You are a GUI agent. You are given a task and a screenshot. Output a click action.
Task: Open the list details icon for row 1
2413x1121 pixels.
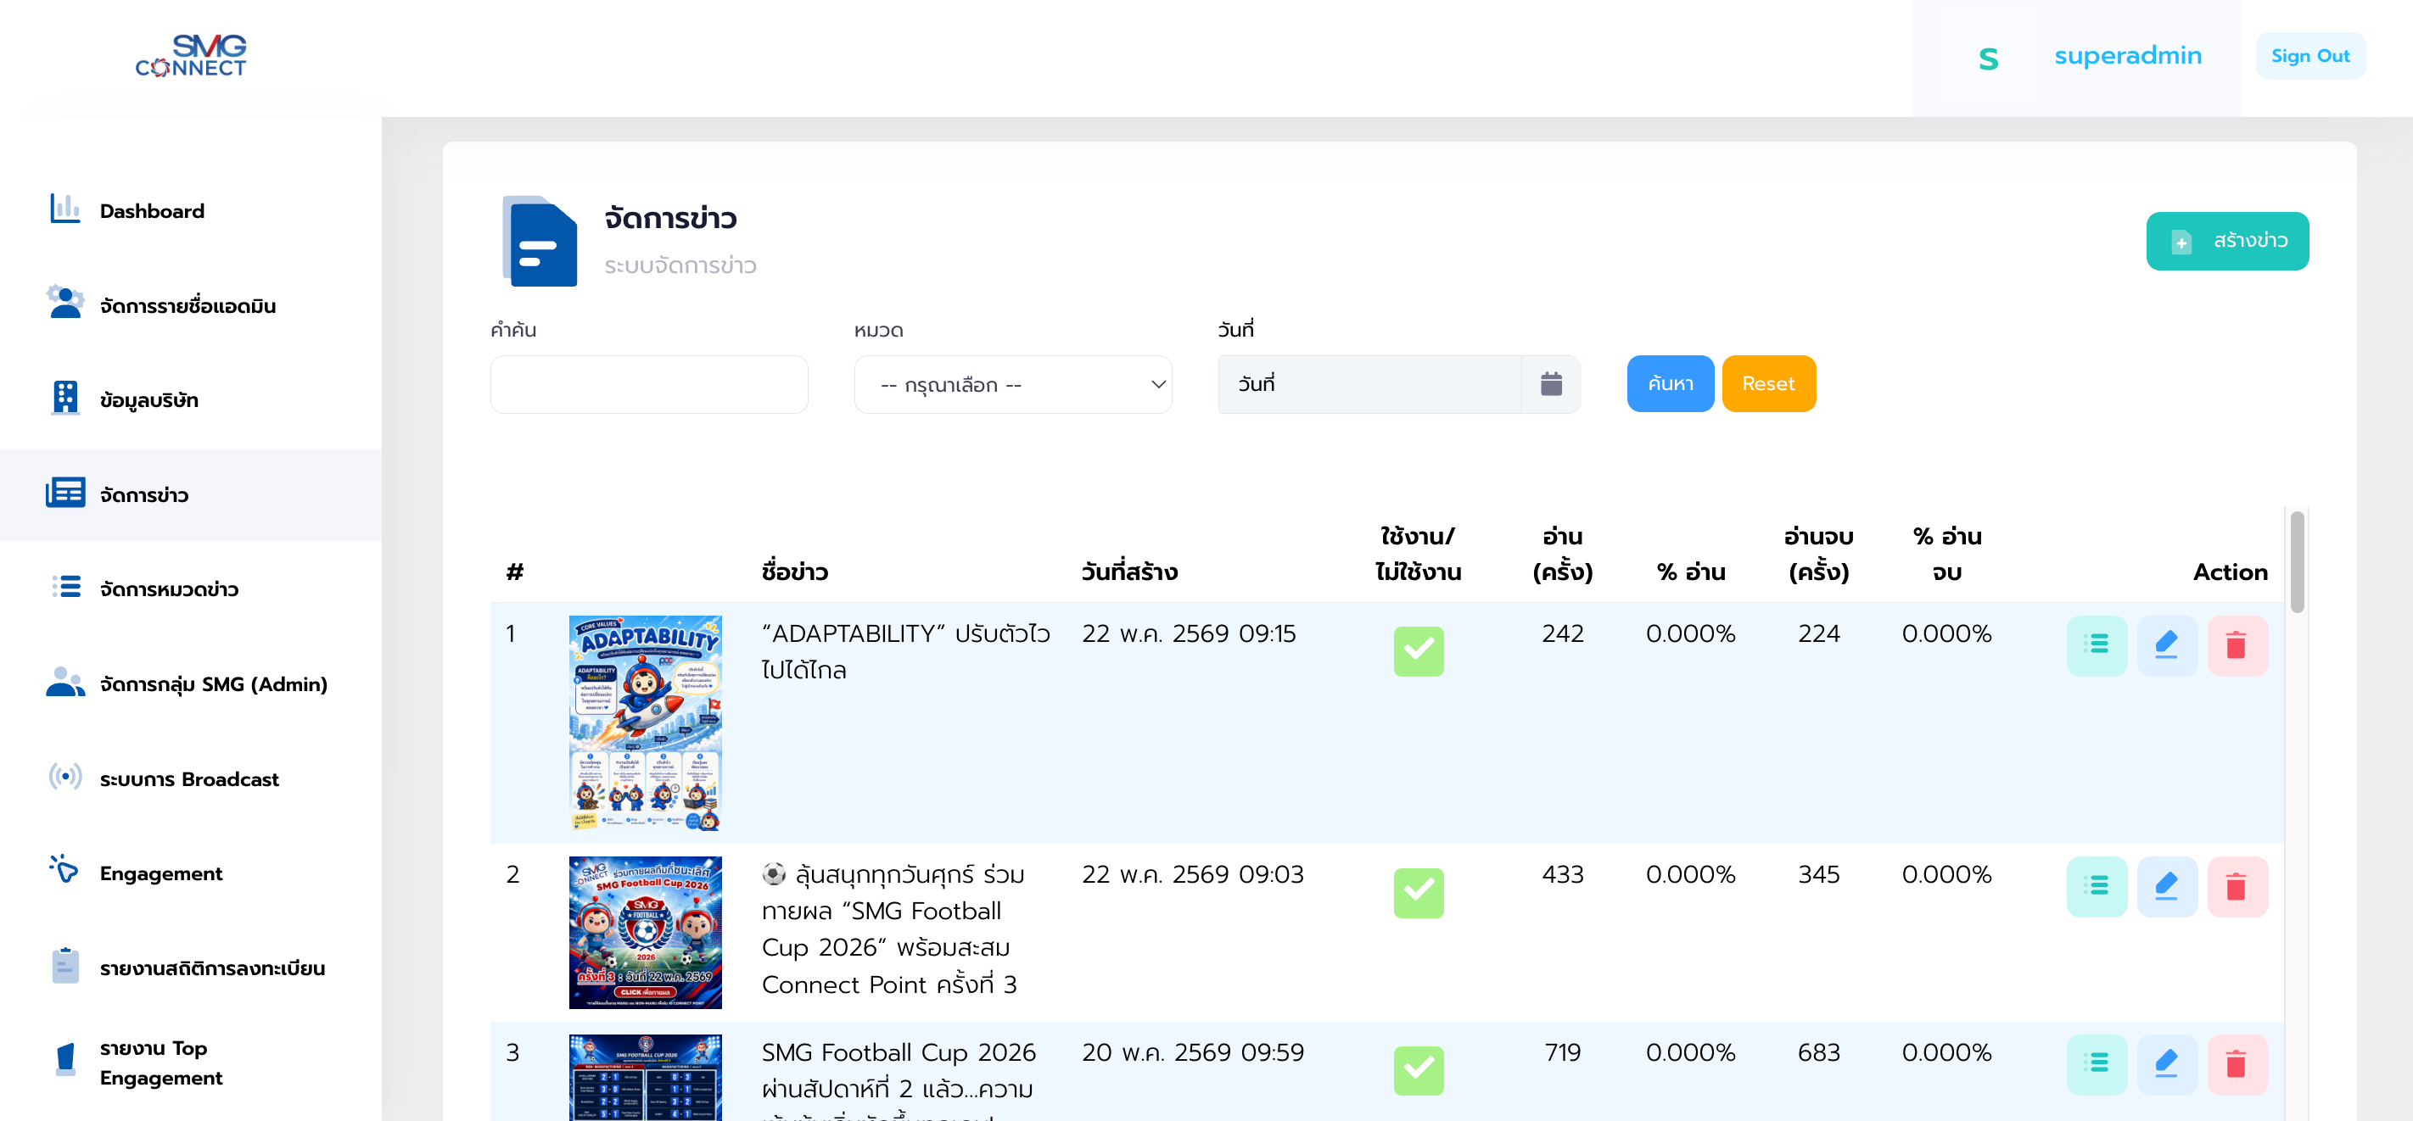click(x=2097, y=645)
